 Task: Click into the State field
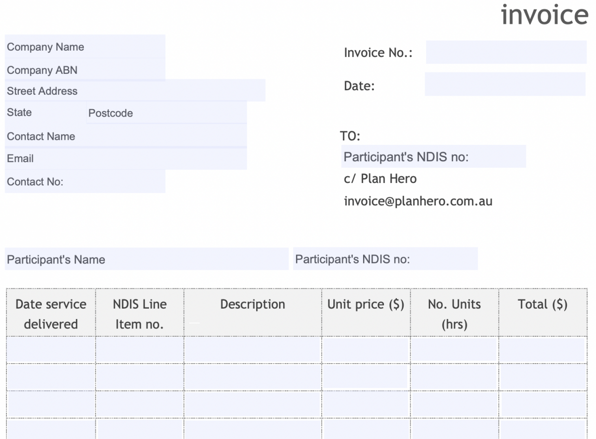tap(45, 113)
